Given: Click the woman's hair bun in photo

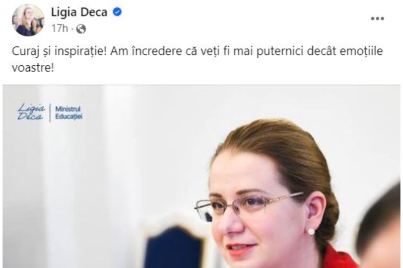Looking at the screenshot, I should pyautogui.click(x=328, y=215).
